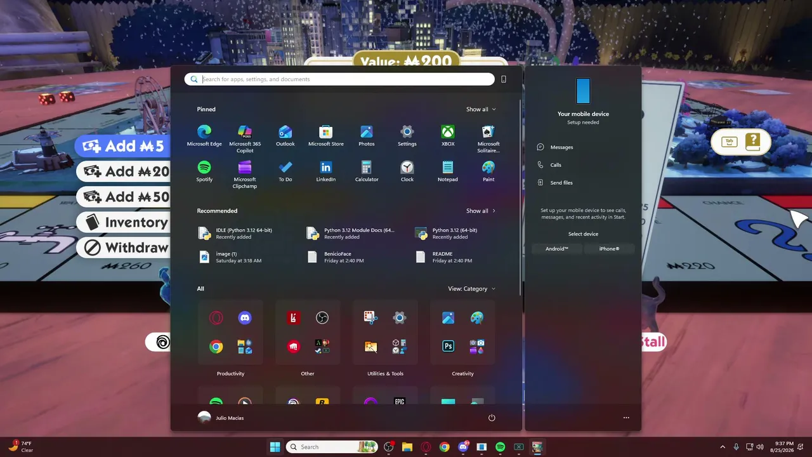Expand Show all pinned apps
Screen dimensions: 812x457
point(481,109)
